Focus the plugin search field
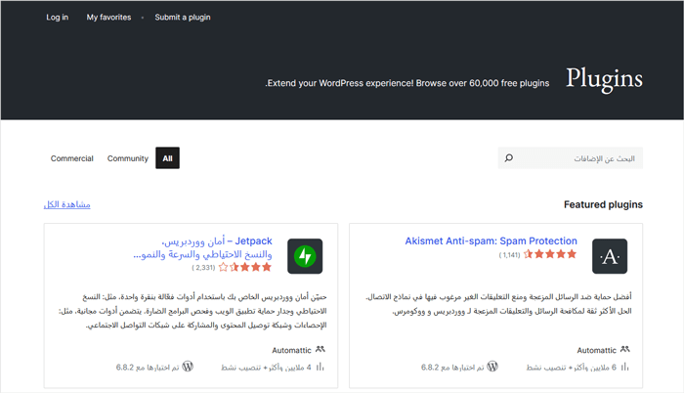The height and width of the screenshot is (393, 684). click(570, 158)
